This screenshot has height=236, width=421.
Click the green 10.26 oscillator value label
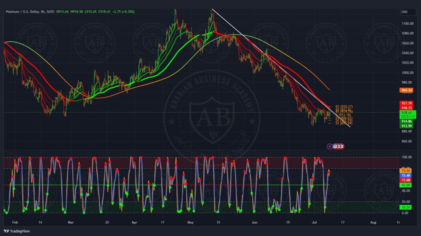[x=406, y=207]
